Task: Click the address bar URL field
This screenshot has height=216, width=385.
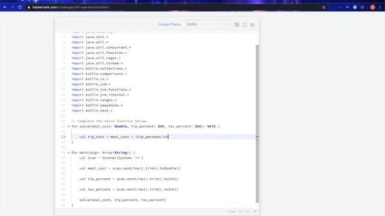Action: [x=172, y=7]
